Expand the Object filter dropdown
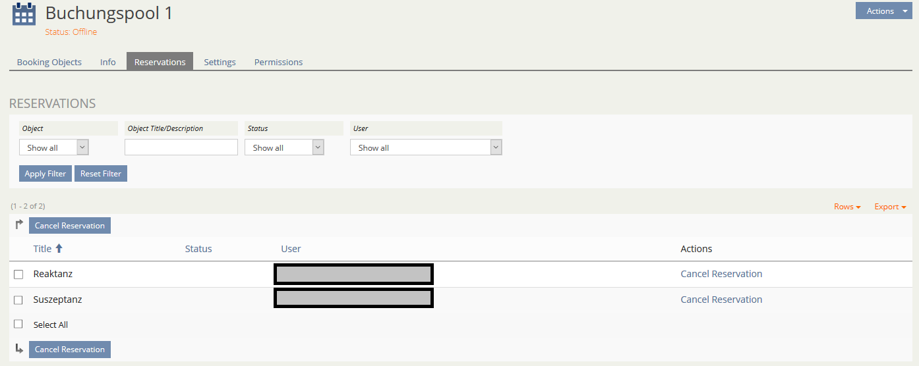 pos(54,147)
